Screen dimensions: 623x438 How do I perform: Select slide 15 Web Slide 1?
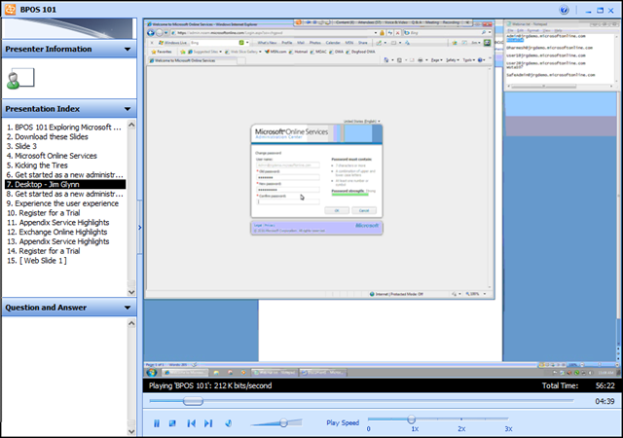pos(37,260)
